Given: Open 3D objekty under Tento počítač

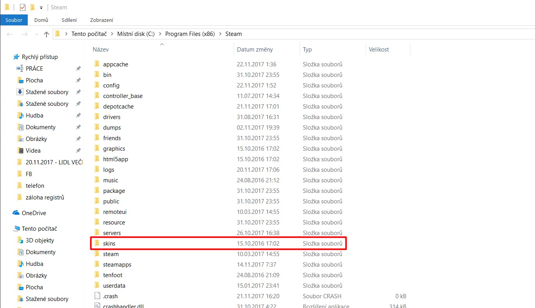Looking at the screenshot, I should point(39,240).
